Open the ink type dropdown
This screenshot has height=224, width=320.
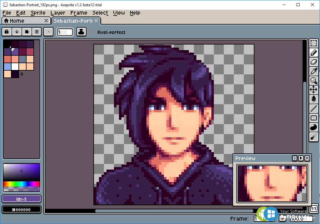point(81,32)
